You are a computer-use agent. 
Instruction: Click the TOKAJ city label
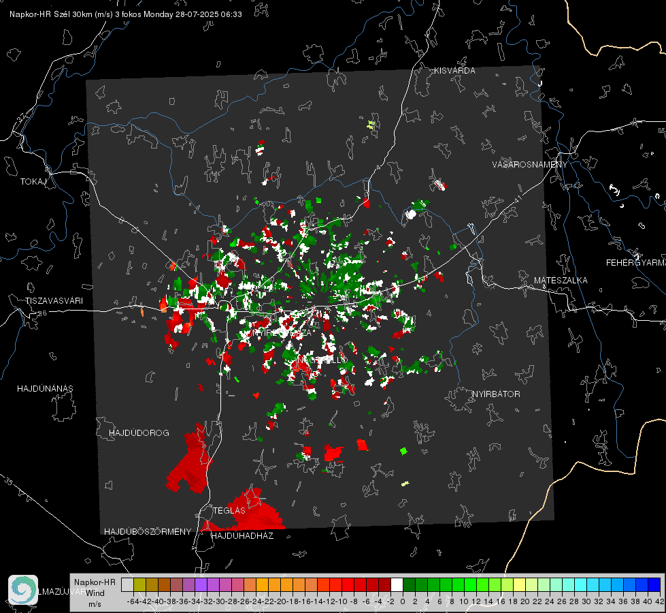pyautogui.click(x=33, y=182)
